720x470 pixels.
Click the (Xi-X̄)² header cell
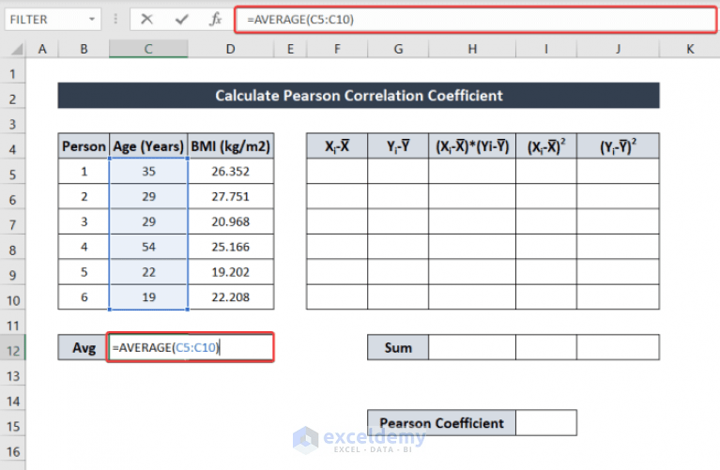[x=546, y=146]
